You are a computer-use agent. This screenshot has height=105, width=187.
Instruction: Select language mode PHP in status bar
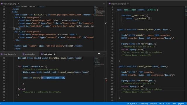point(174,104)
